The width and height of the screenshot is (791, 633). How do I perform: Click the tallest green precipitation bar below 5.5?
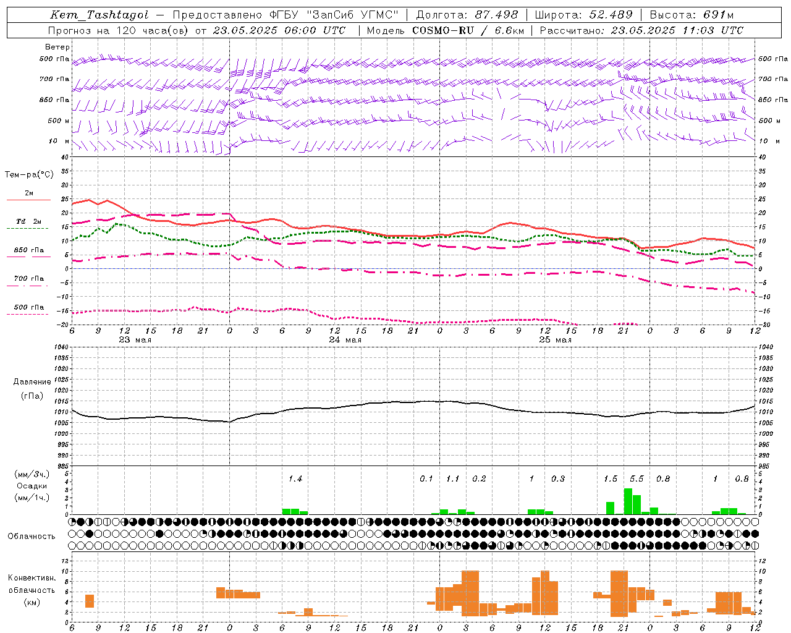(x=628, y=501)
